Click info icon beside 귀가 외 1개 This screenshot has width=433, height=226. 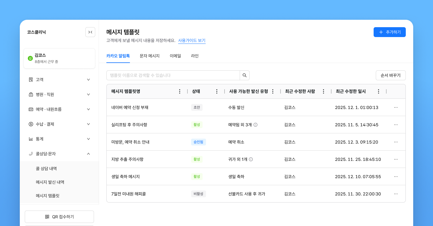(251, 159)
